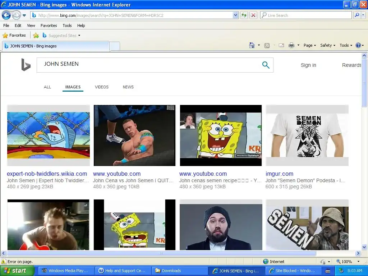
Task: Expand the address bar history dropdown
Action: coord(235,15)
